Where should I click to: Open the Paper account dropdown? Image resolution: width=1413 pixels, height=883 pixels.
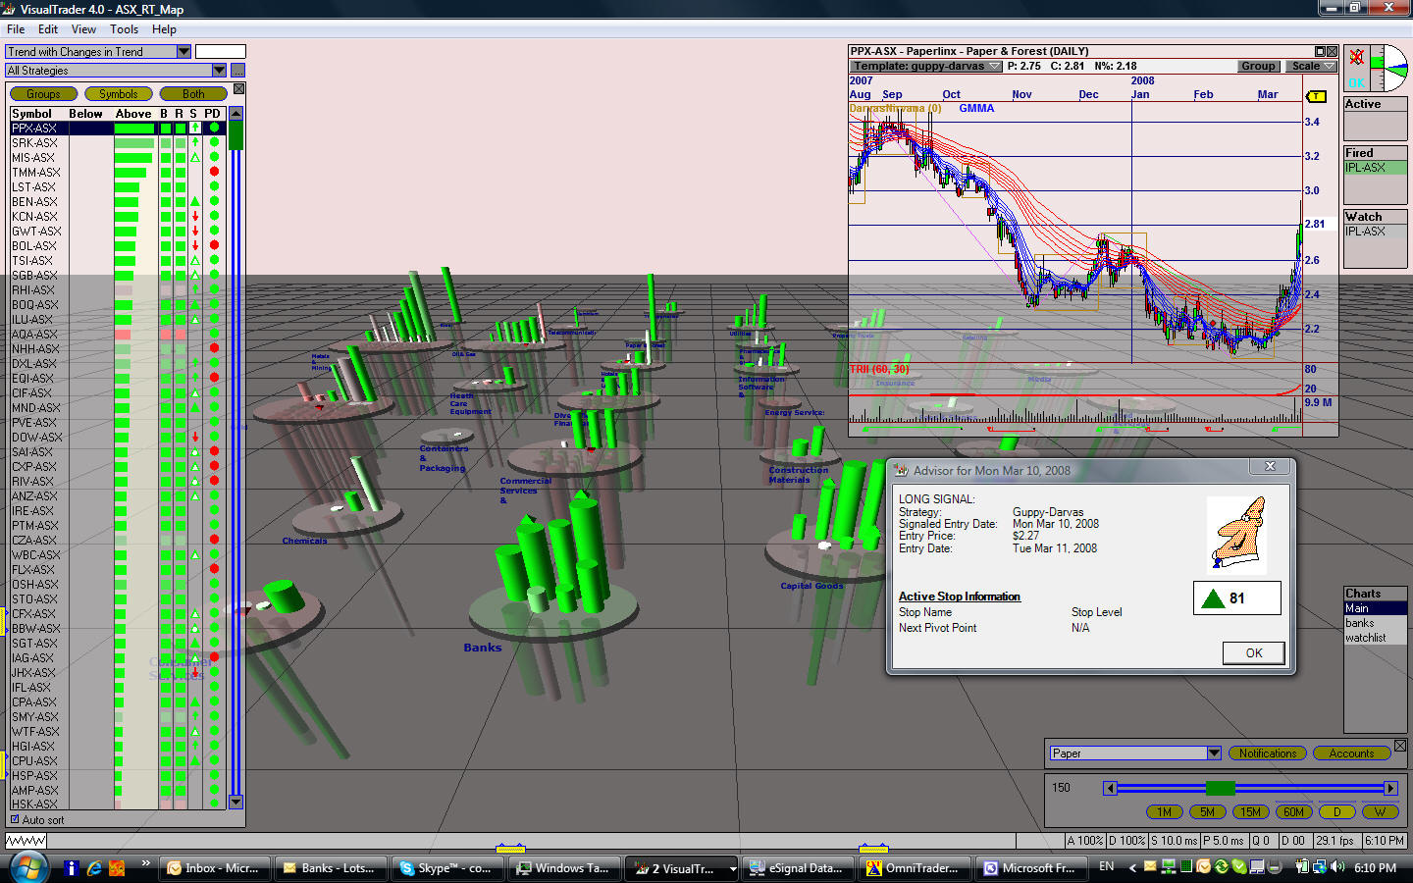tap(1214, 753)
